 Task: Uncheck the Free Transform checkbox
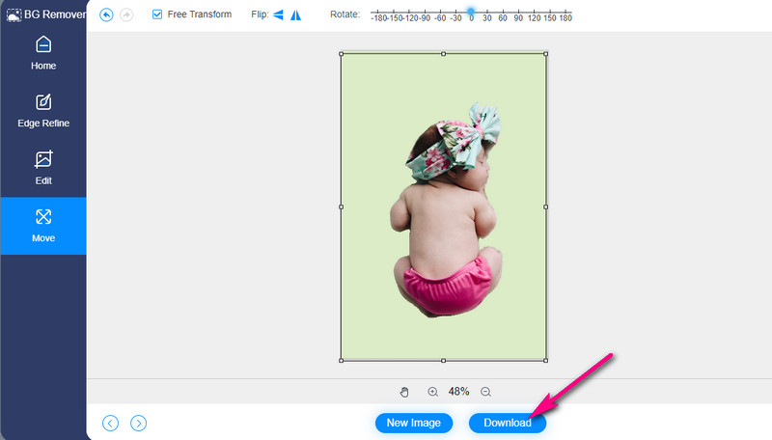pyautogui.click(x=158, y=15)
